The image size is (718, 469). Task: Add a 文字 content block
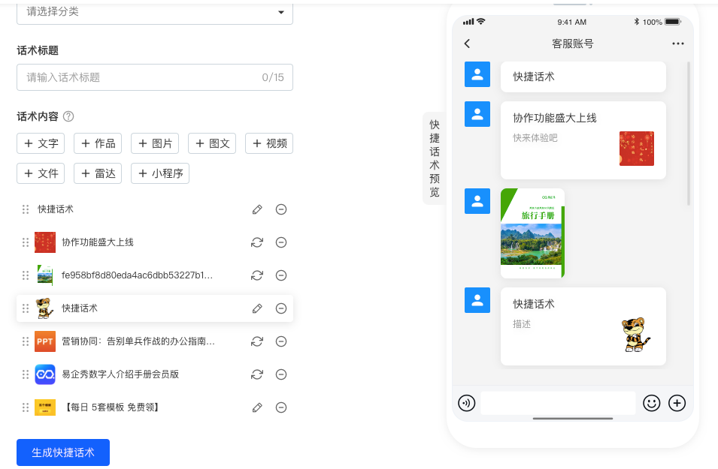[x=41, y=143]
